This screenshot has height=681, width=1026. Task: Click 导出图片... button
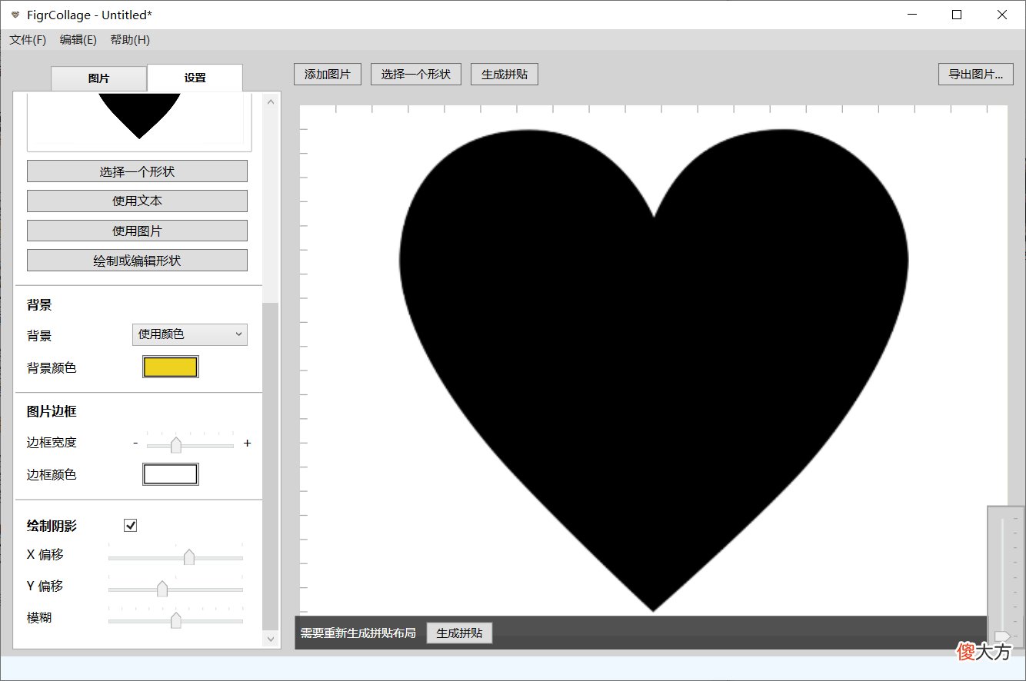tap(976, 75)
